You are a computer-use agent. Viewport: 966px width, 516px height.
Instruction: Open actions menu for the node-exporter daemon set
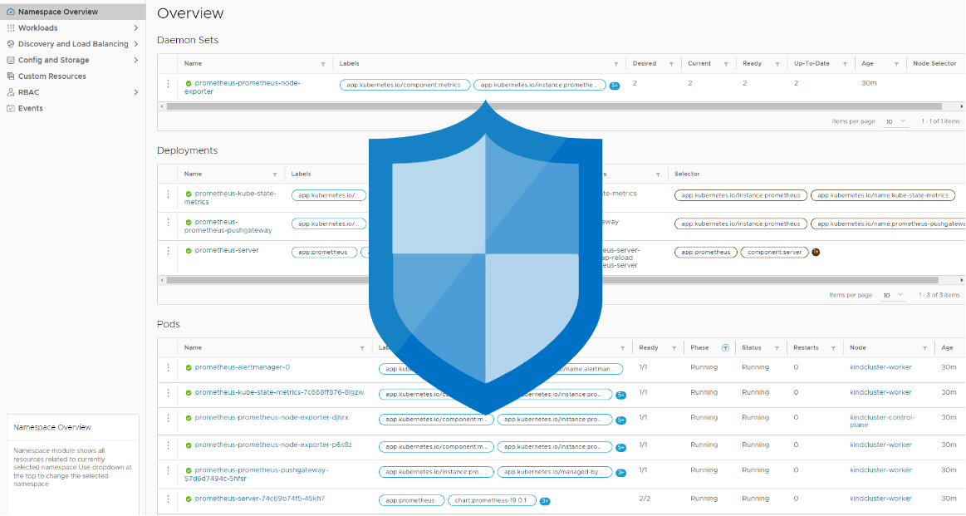click(168, 83)
